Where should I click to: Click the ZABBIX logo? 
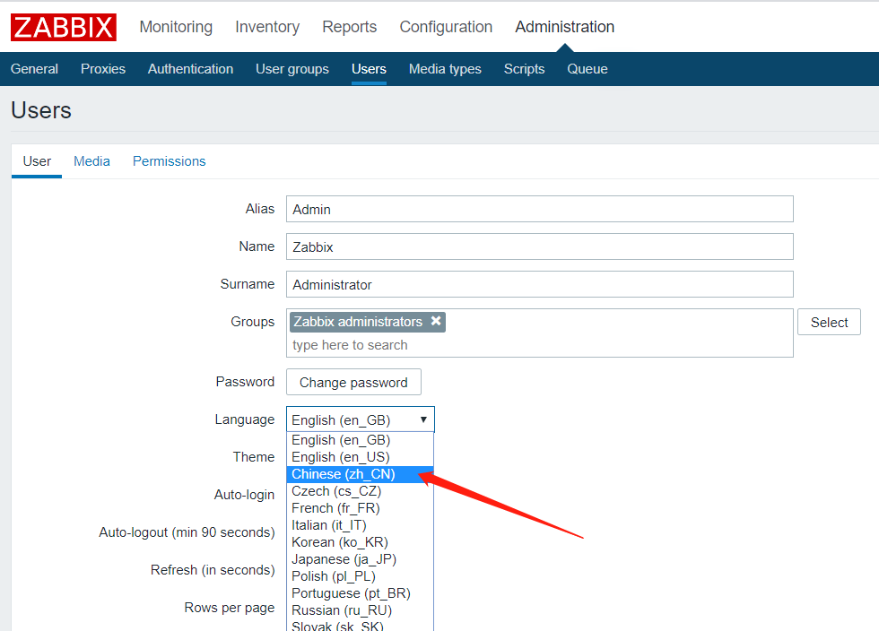click(x=64, y=27)
